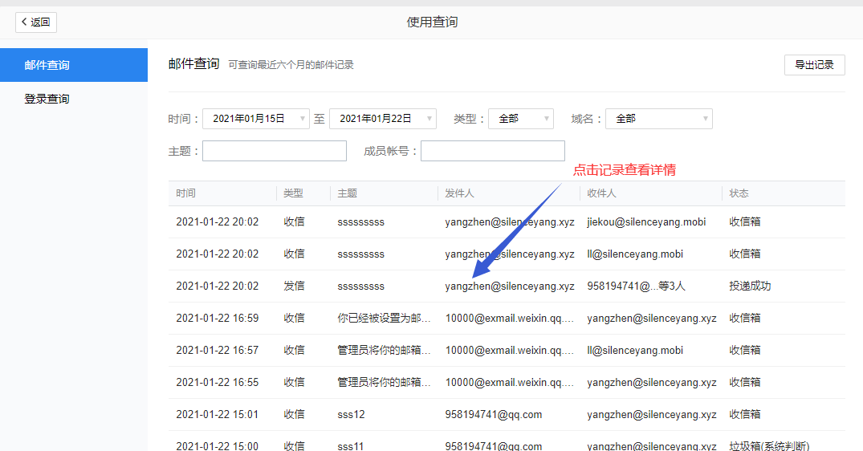Open the start date dropdown 2021年01月15日
This screenshot has height=451, width=863.
[x=255, y=119]
